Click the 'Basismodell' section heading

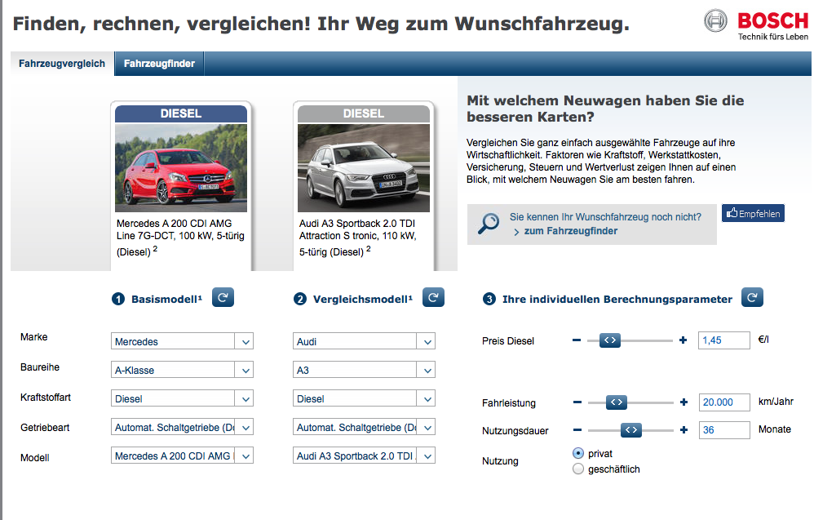click(x=166, y=300)
